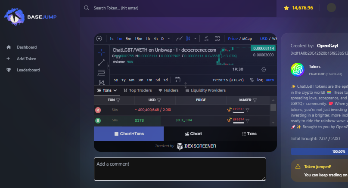Image resolution: width=348 pixels, height=188 pixels.
Task: Open maker EF967F on buy row
Action: [238, 120]
